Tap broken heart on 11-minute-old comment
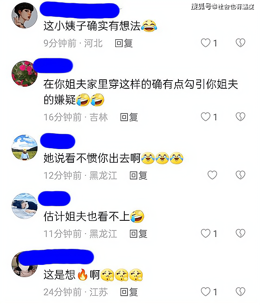The width and height of the screenshot is (260, 305). point(240,233)
